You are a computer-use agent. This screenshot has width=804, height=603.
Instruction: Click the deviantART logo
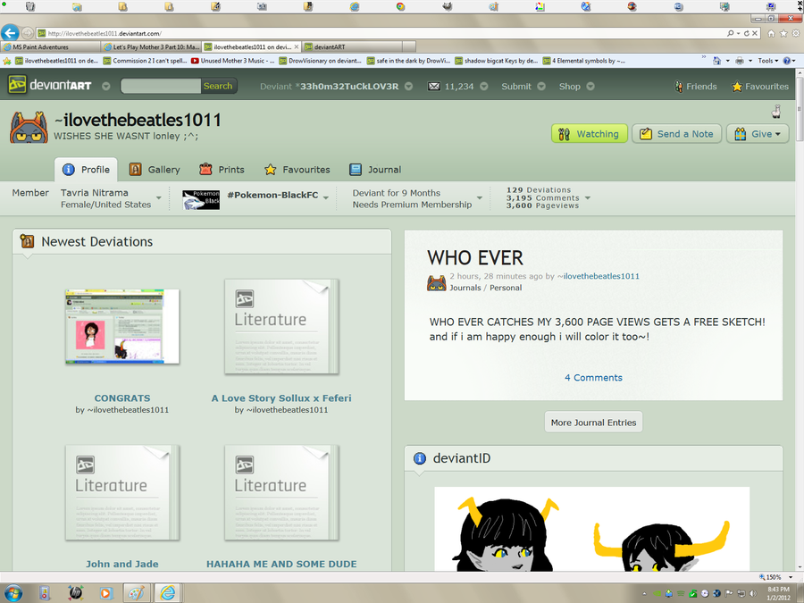pyautogui.click(x=50, y=85)
